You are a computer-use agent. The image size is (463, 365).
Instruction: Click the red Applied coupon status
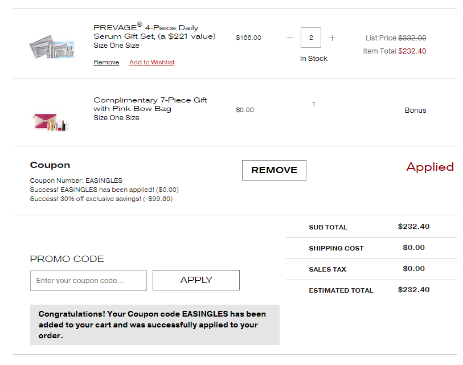pyautogui.click(x=430, y=167)
